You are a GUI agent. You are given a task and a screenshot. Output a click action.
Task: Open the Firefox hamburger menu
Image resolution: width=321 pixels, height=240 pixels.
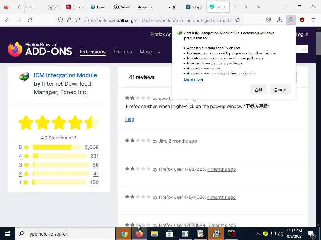point(313,20)
